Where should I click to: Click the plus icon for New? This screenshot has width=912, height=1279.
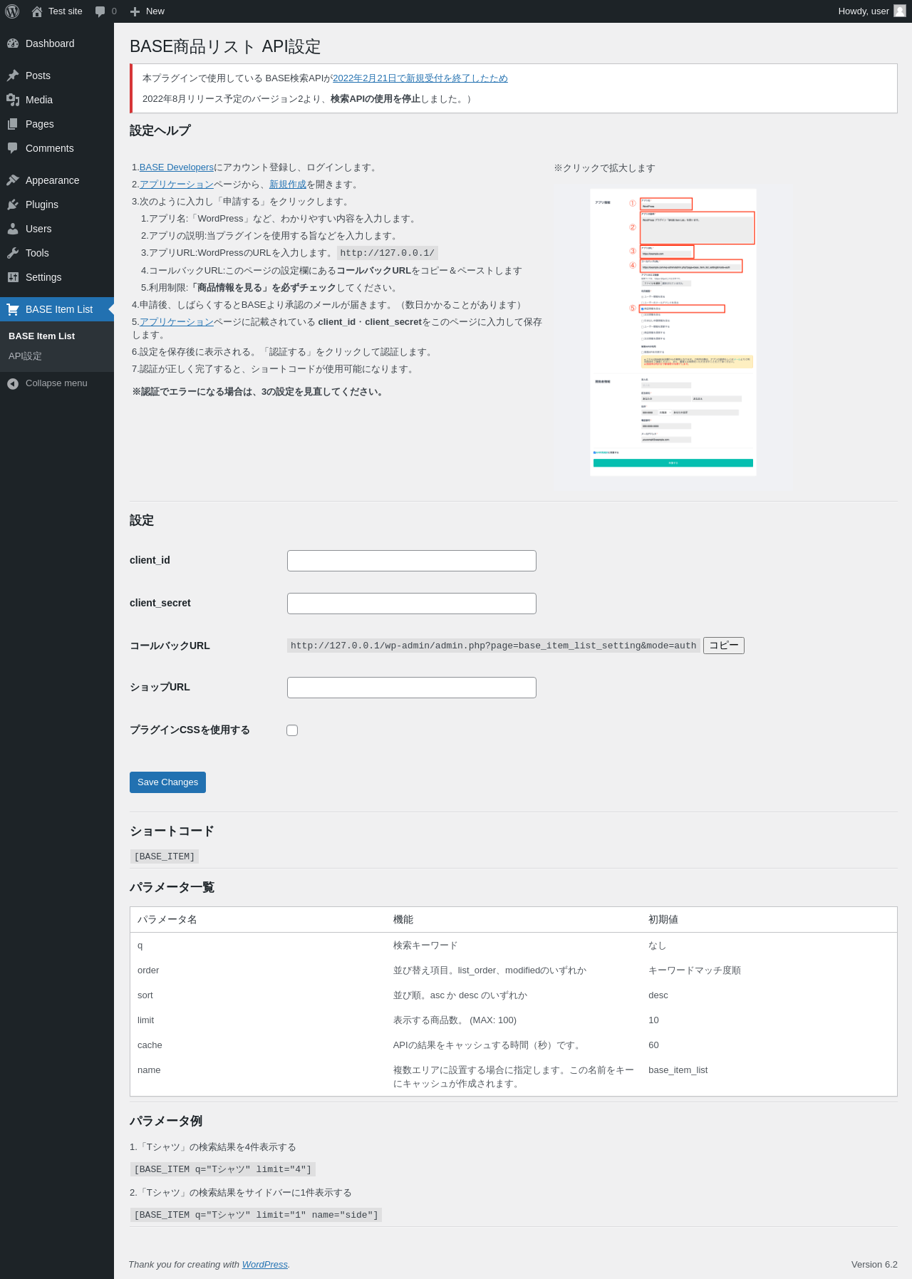click(135, 11)
